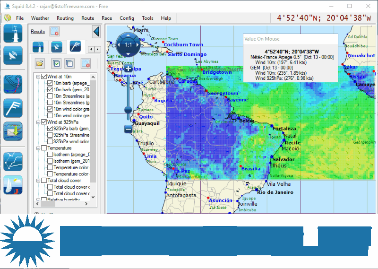Open the satellite dish sidebar tool
The image size is (378, 269).
click(13, 56)
